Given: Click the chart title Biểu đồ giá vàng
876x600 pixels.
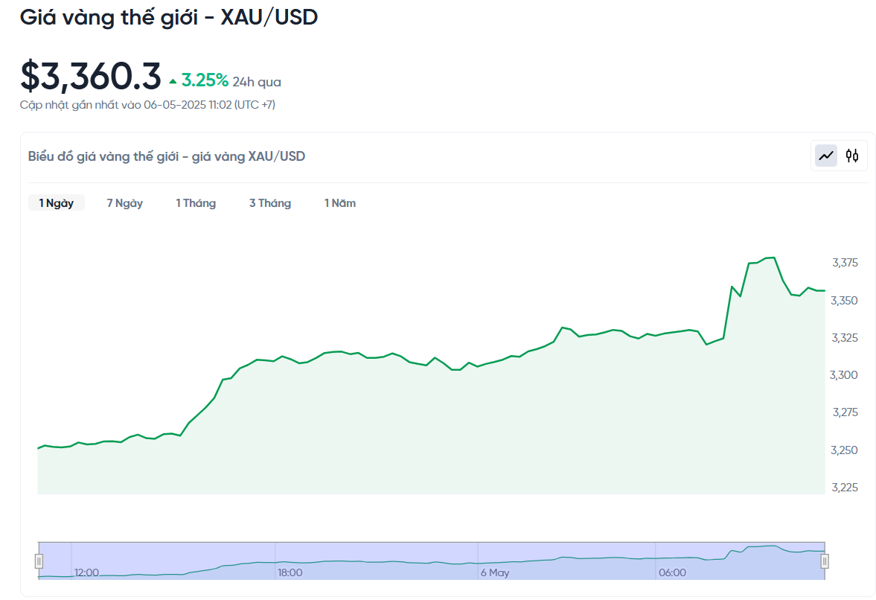Looking at the screenshot, I should (x=167, y=156).
